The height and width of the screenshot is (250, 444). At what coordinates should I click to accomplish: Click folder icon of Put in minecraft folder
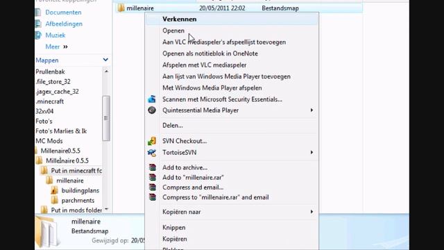pos(44,170)
